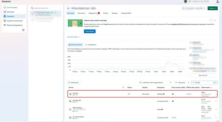The width and height of the screenshot is (222, 122).
Task: Click info icon next to Mixed integration
Action: click(162, 110)
